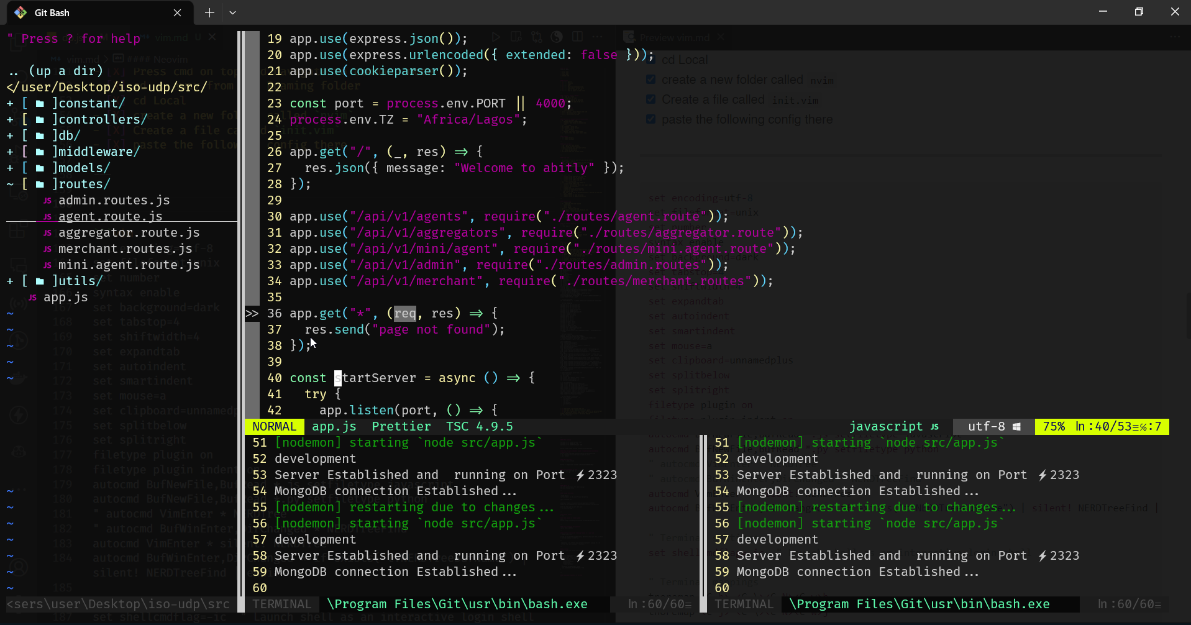Click app.js filename in the statusline
1191x625 pixels.
click(334, 427)
